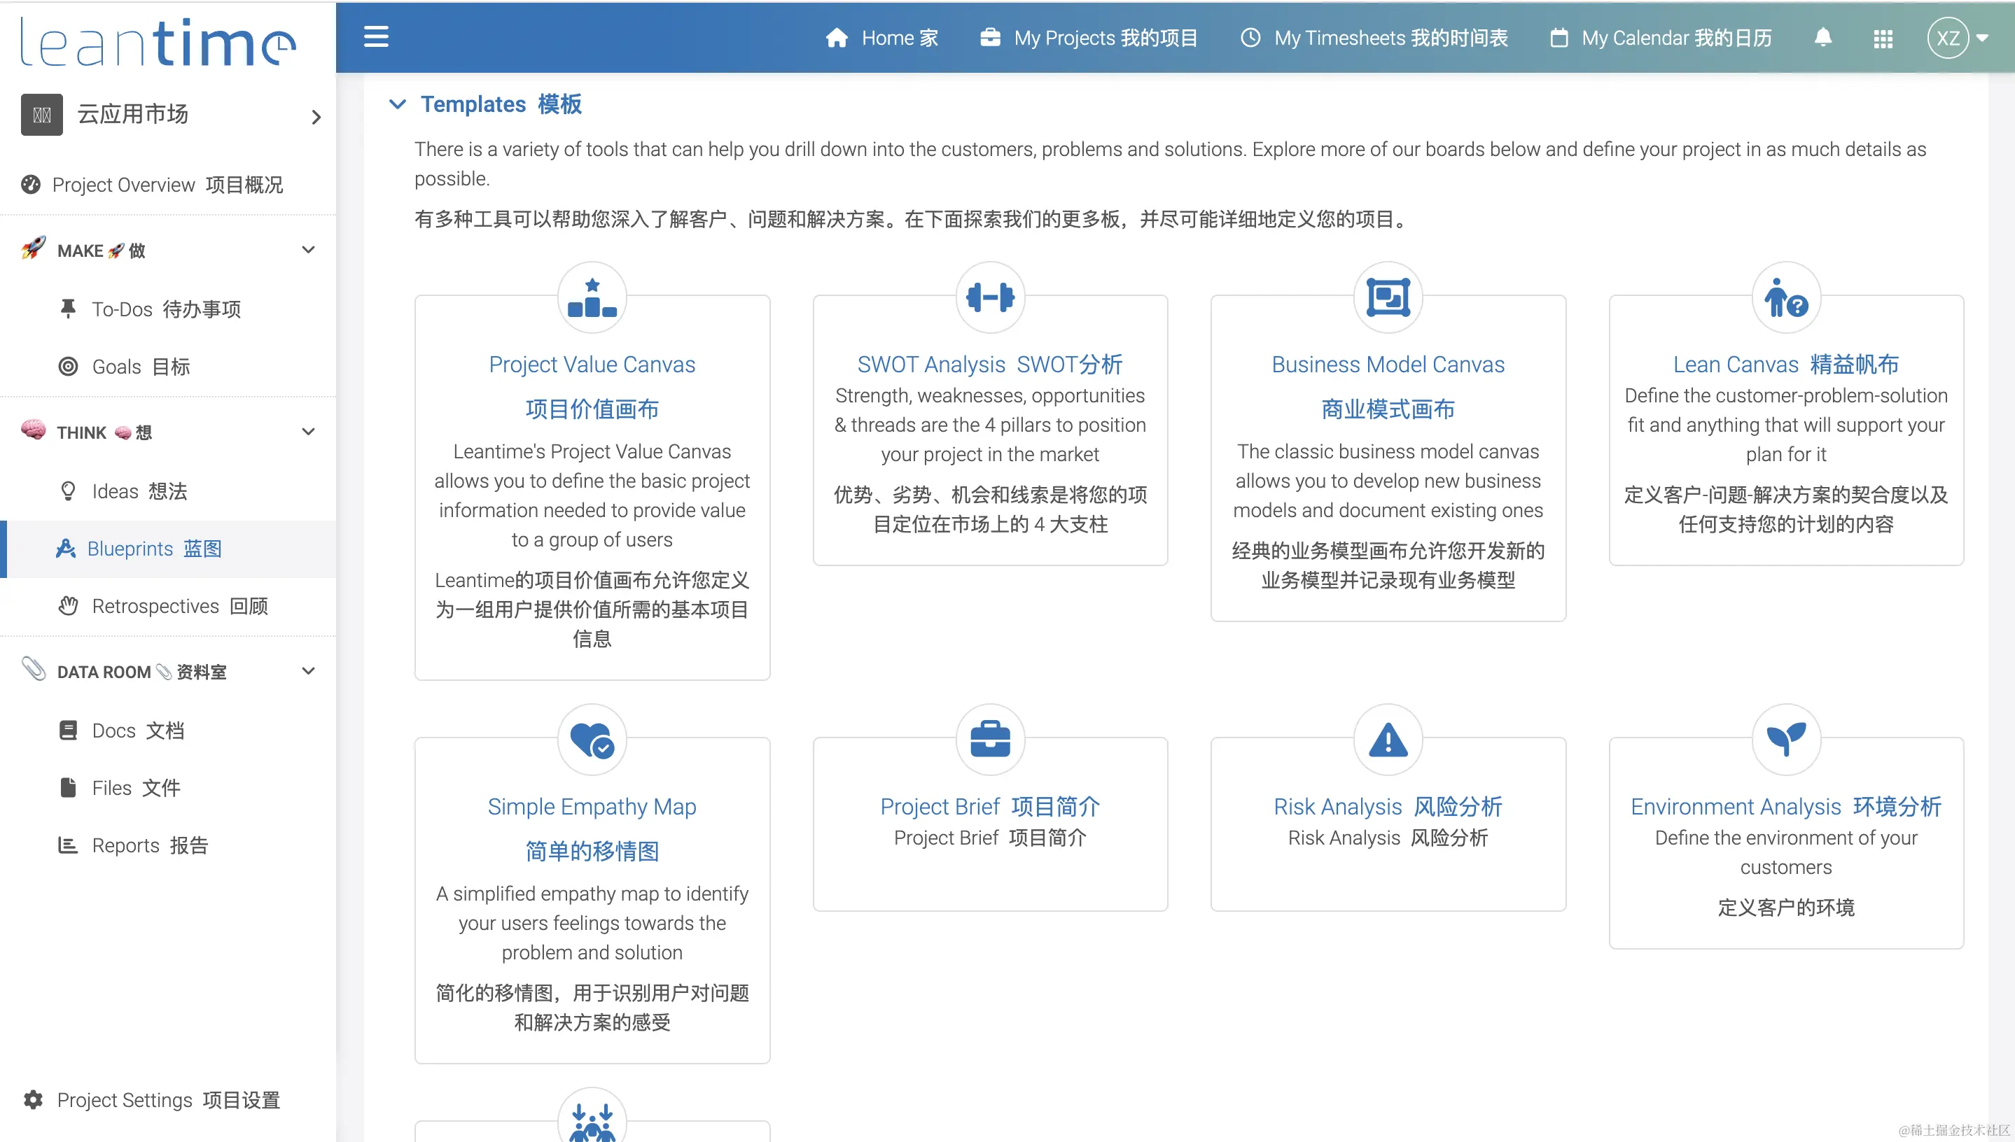The height and width of the screenshot is (1142, 2015).
Task: Open the XZ user avatar menu
Action: click(1958, 38)
